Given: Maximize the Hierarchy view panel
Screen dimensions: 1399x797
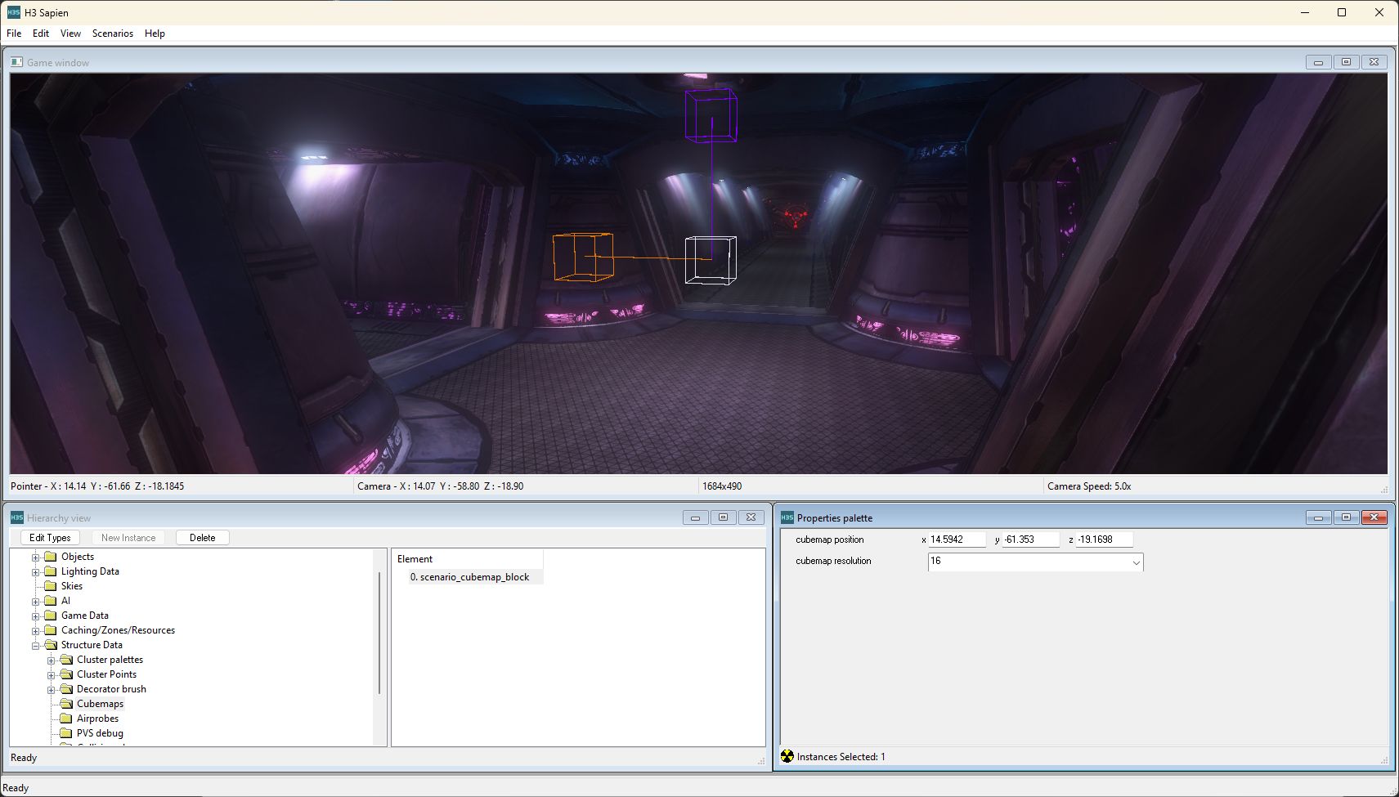Looking at the screenshot, I should pos(723,517).
